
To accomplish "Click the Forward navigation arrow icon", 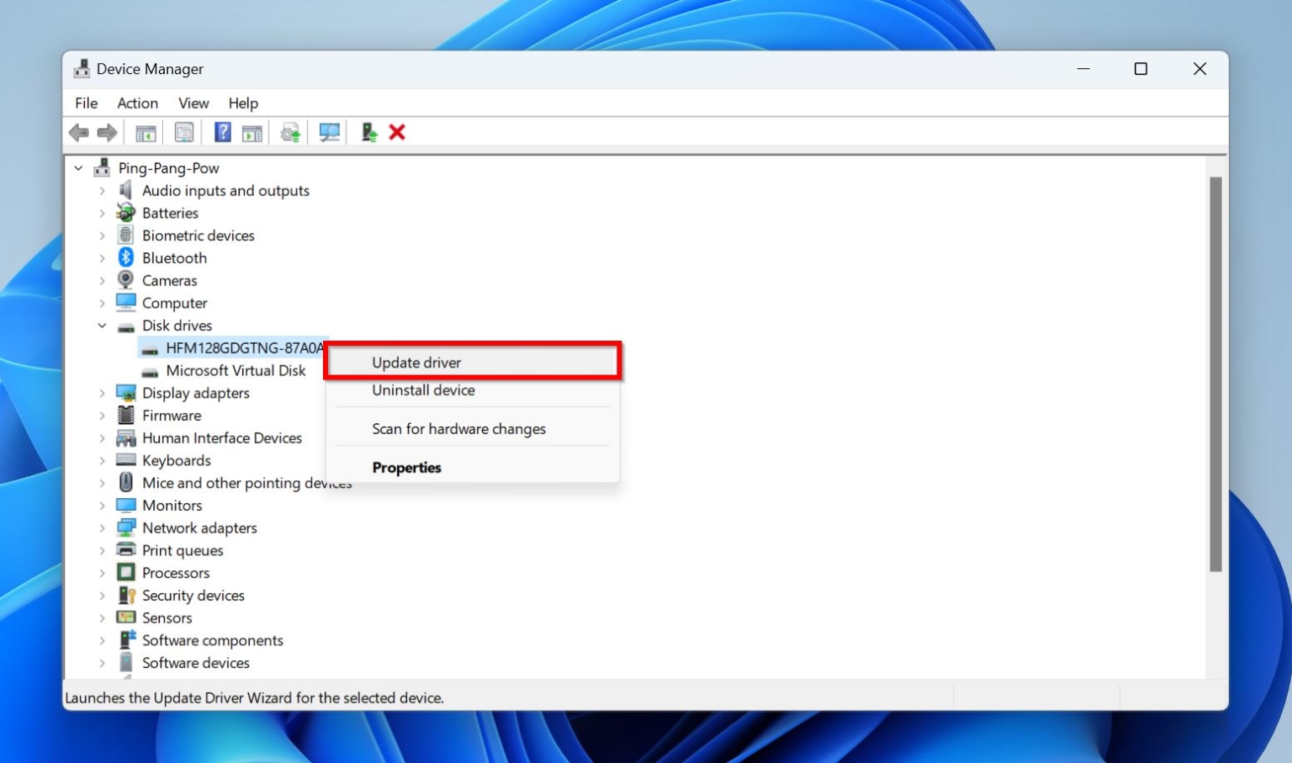I will coord(108,132).
